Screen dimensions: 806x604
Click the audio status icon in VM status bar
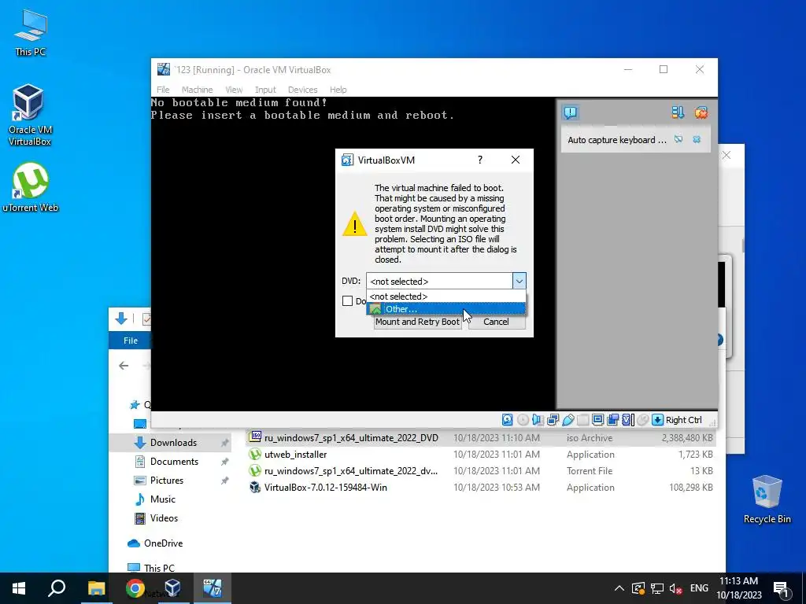[538, 420]
